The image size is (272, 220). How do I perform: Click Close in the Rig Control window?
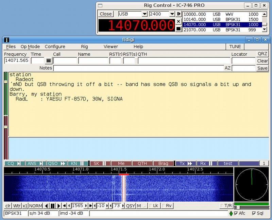pos(106,14)
